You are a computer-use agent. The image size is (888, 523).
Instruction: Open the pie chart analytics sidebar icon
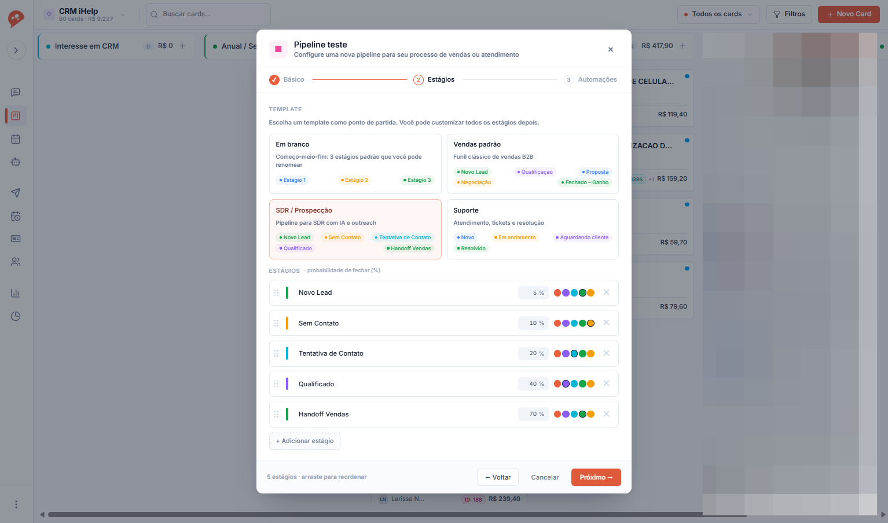[x=16, y=316]
